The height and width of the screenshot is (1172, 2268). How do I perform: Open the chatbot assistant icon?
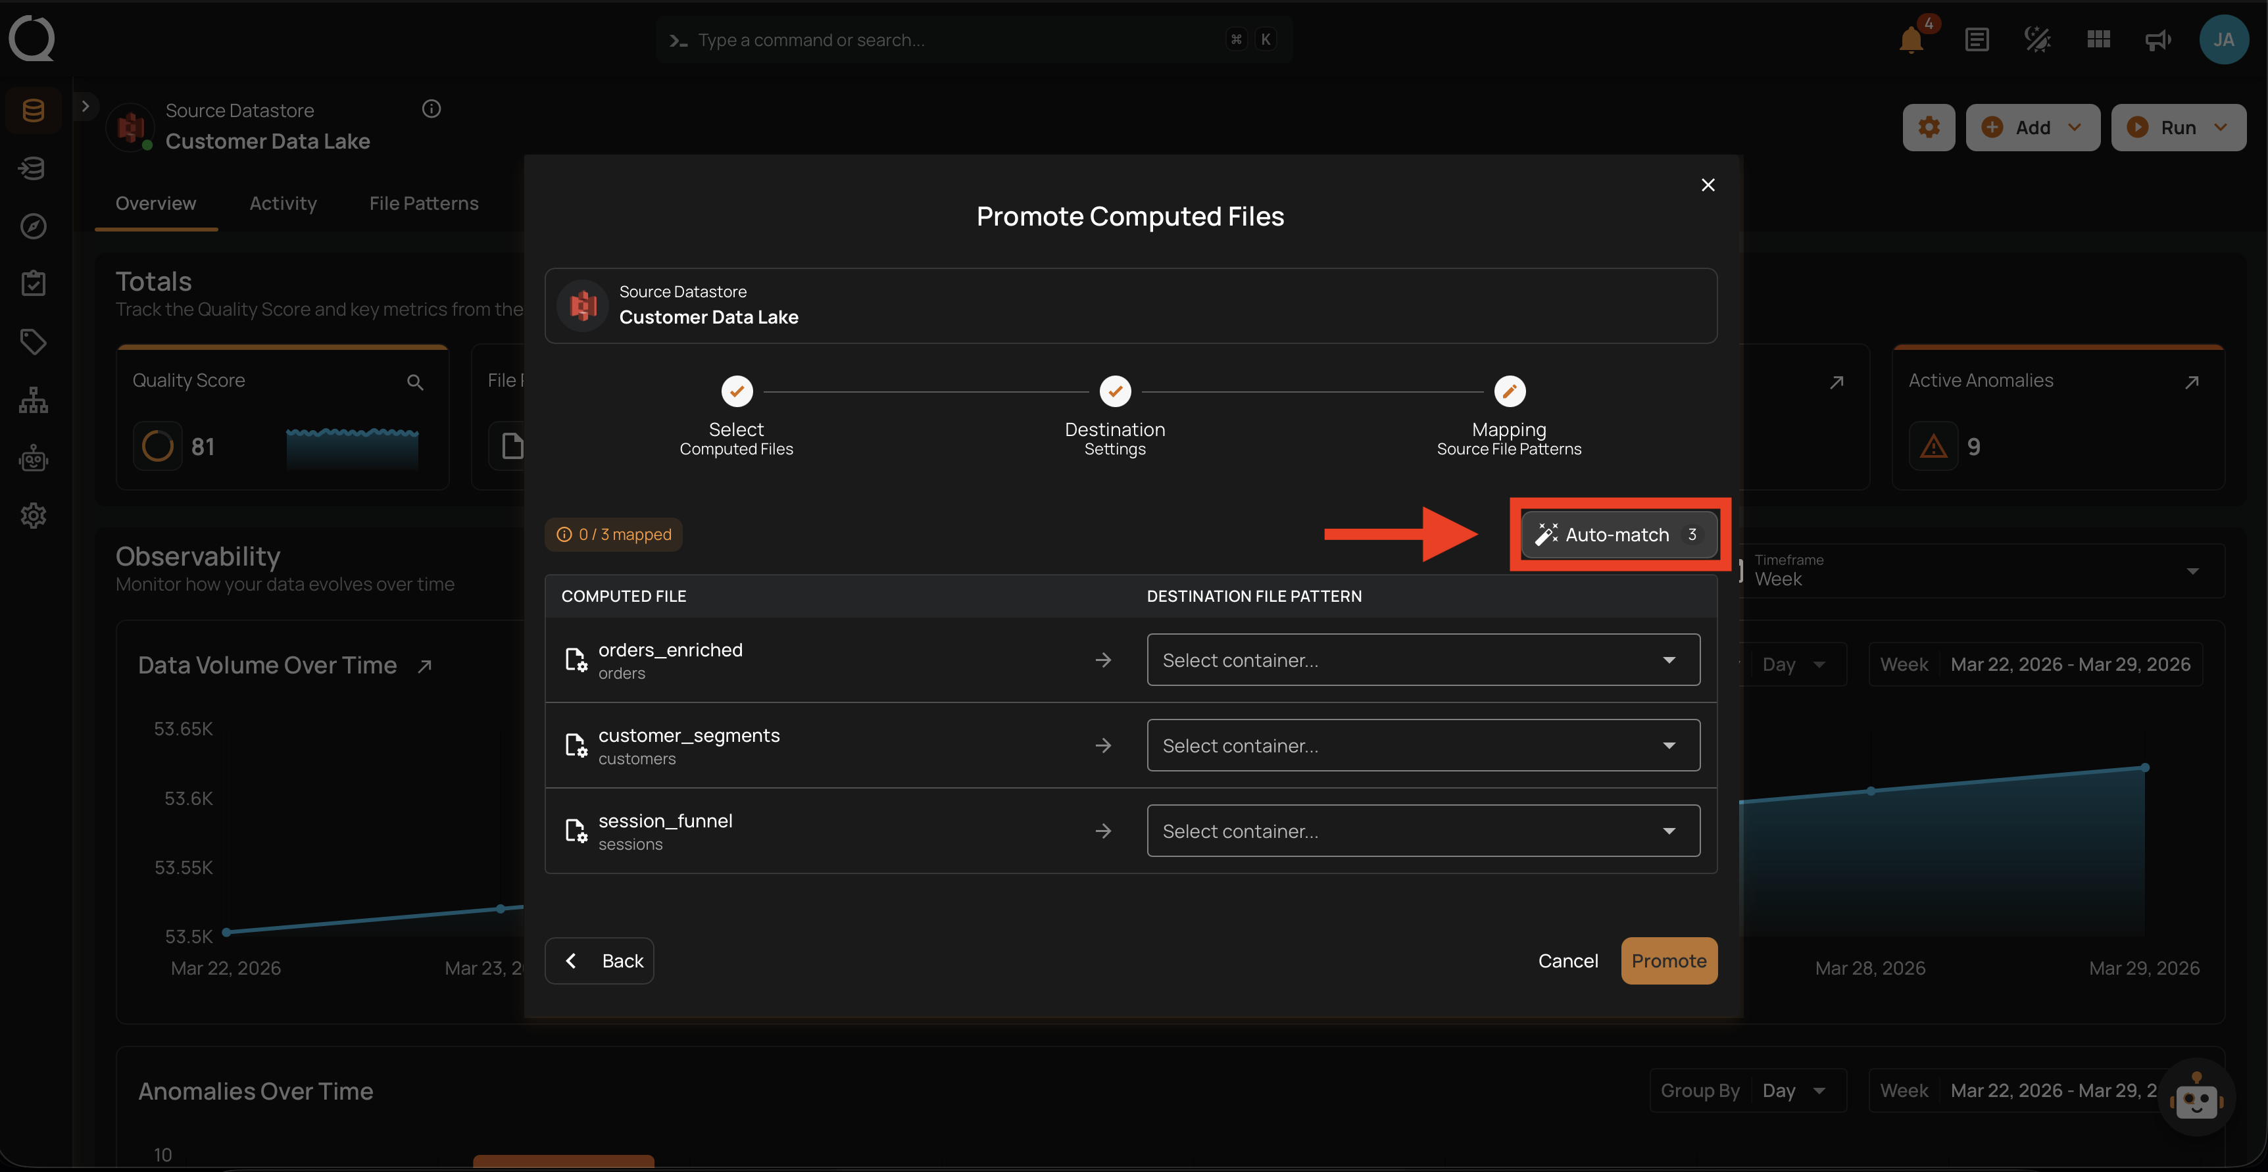click(2196, 1097)
